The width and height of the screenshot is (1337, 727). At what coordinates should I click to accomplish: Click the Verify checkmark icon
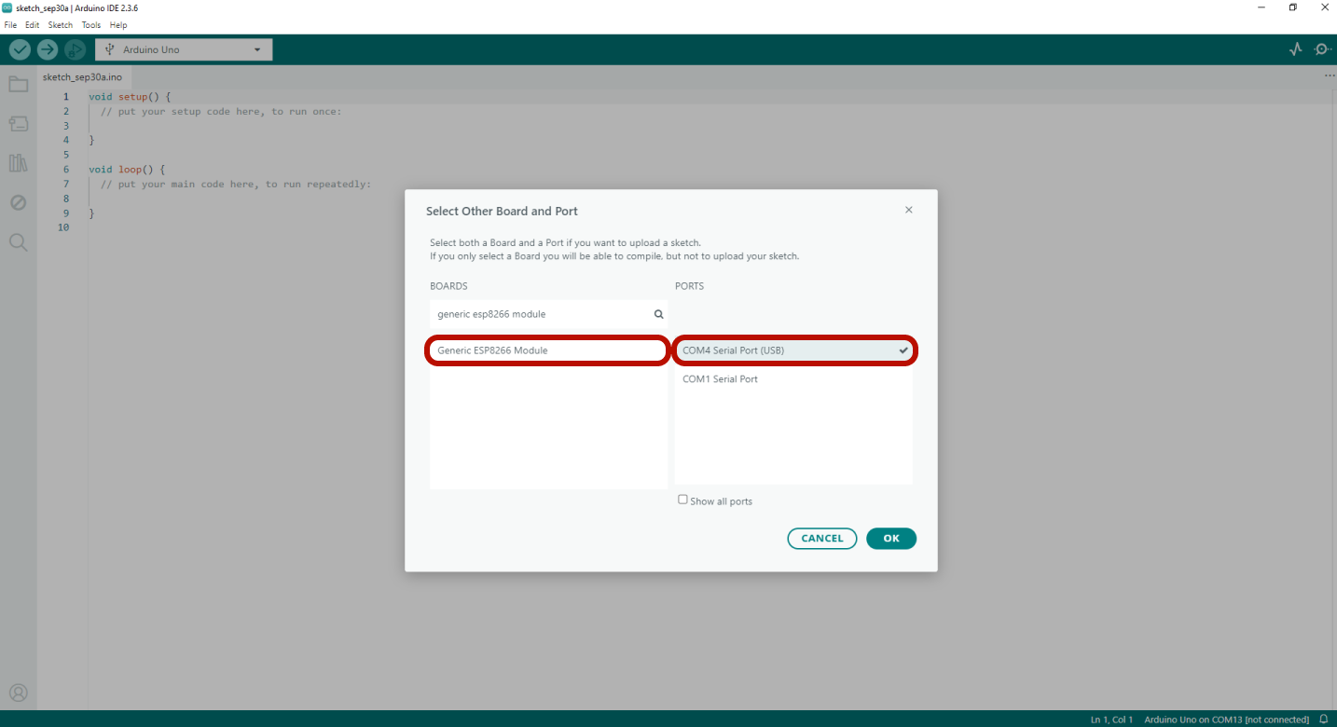[x=20, y=49]
